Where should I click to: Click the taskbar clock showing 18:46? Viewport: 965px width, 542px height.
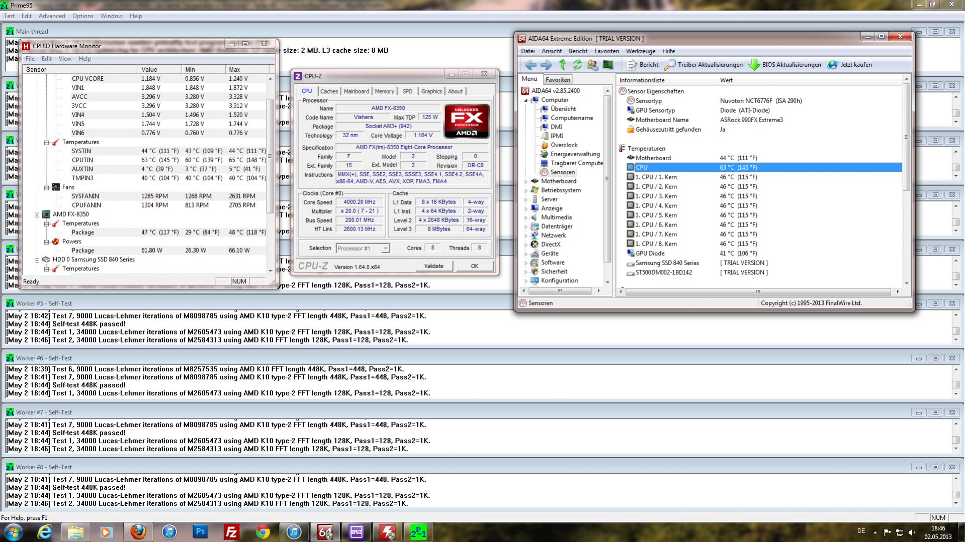938,532
